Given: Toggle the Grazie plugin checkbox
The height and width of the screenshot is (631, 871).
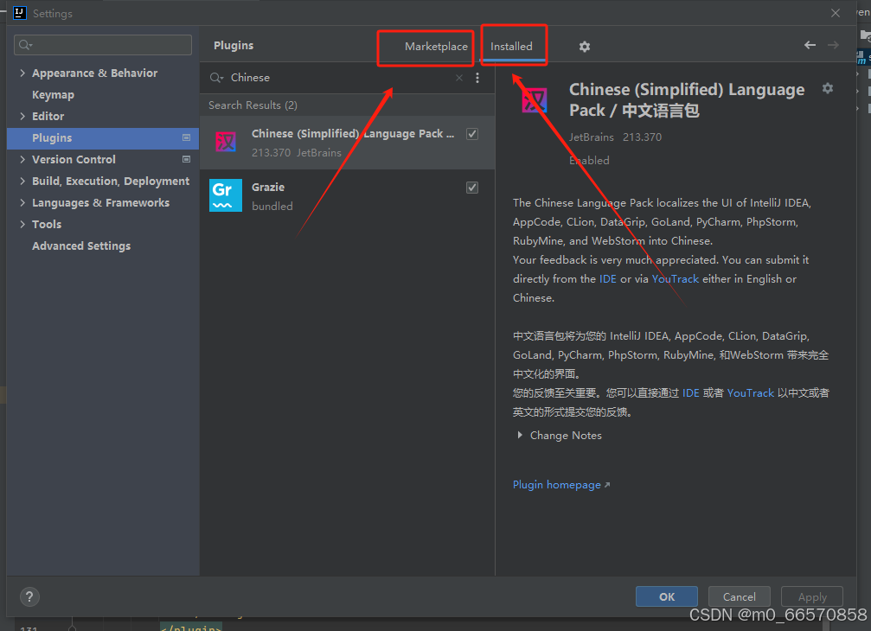Looking at the screenshot, I should tap(472, 188).
